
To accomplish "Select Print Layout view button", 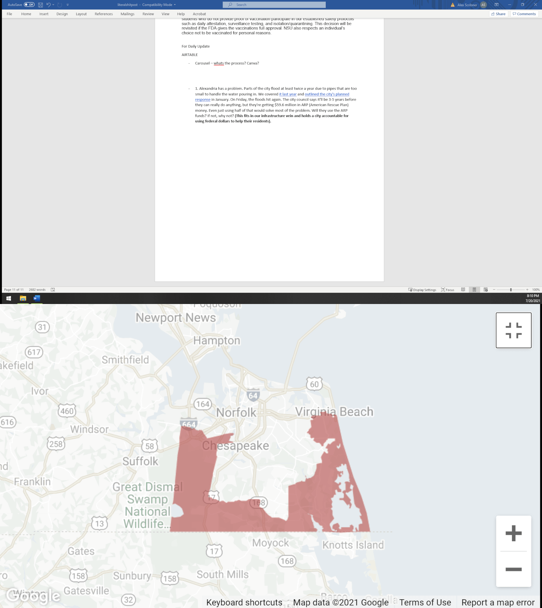I will [x=474, y=290].
